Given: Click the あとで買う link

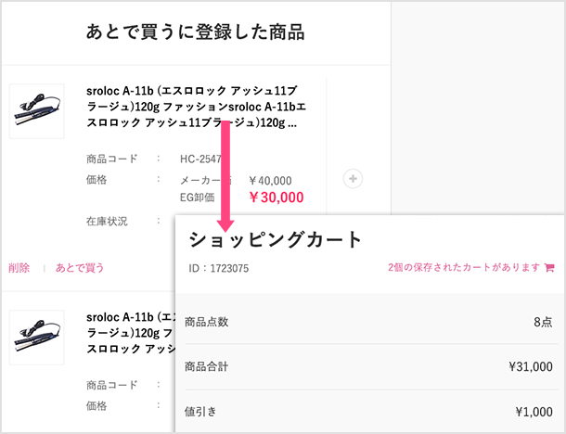Looking at the screenshot, I should click(79, 268).
